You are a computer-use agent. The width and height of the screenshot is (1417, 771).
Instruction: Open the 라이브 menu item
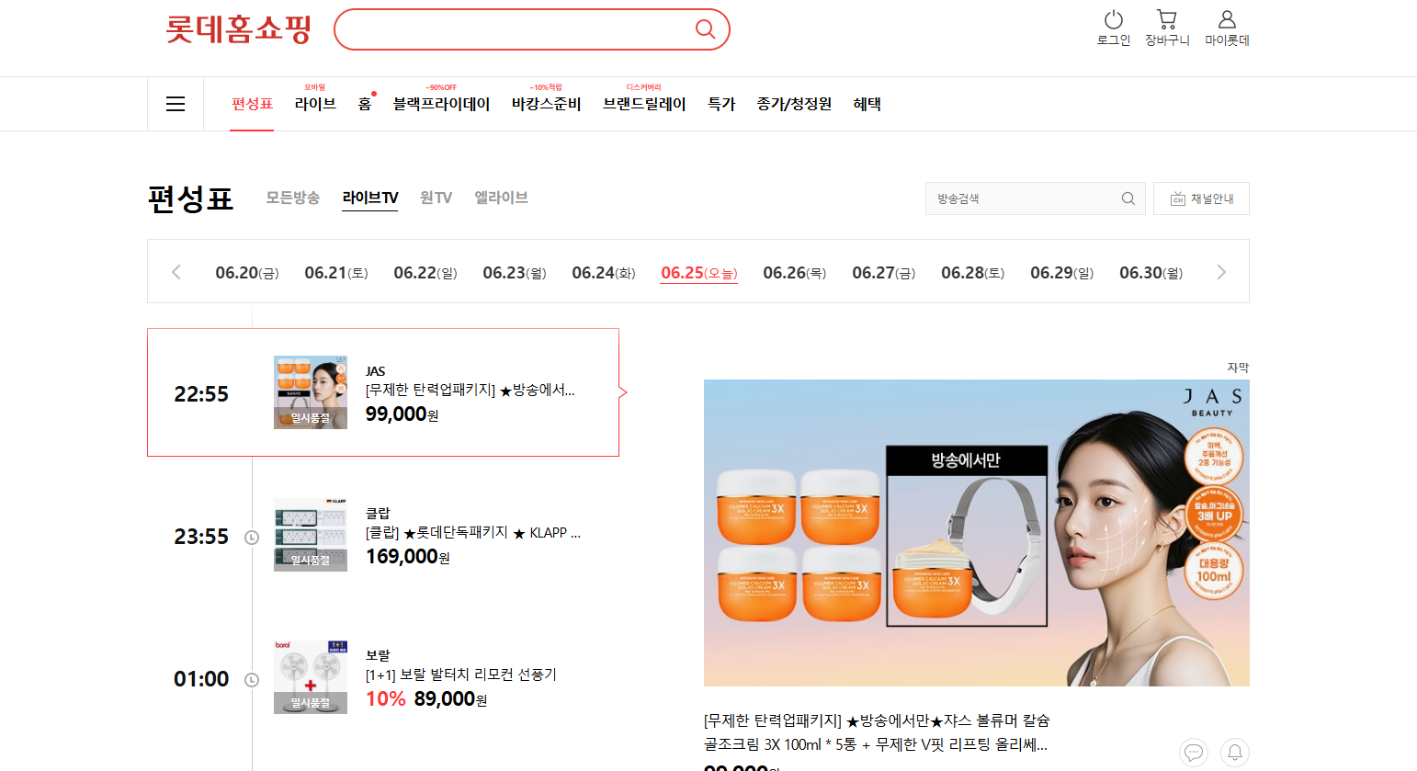[315, 104]
